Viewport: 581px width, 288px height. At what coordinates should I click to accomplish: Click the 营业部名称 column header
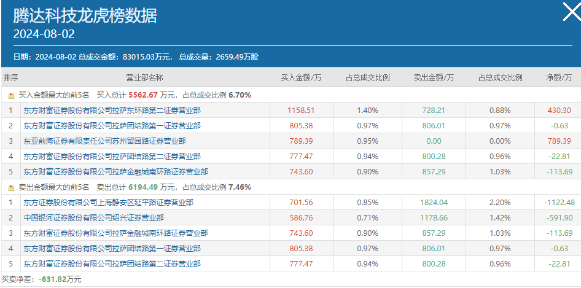pyautogui.click(x=144, y=78)
